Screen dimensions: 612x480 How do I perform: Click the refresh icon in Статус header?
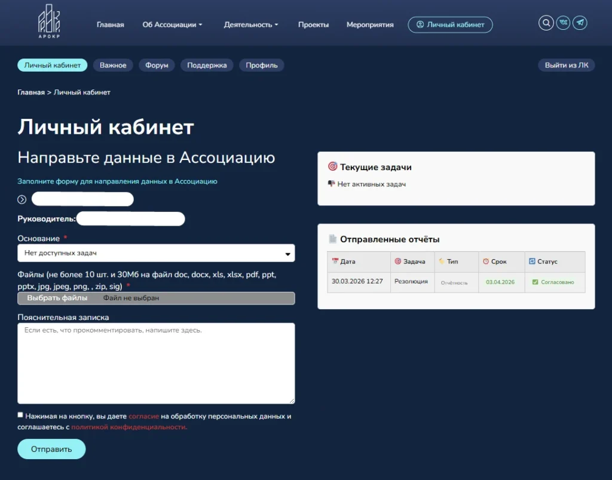532,261
